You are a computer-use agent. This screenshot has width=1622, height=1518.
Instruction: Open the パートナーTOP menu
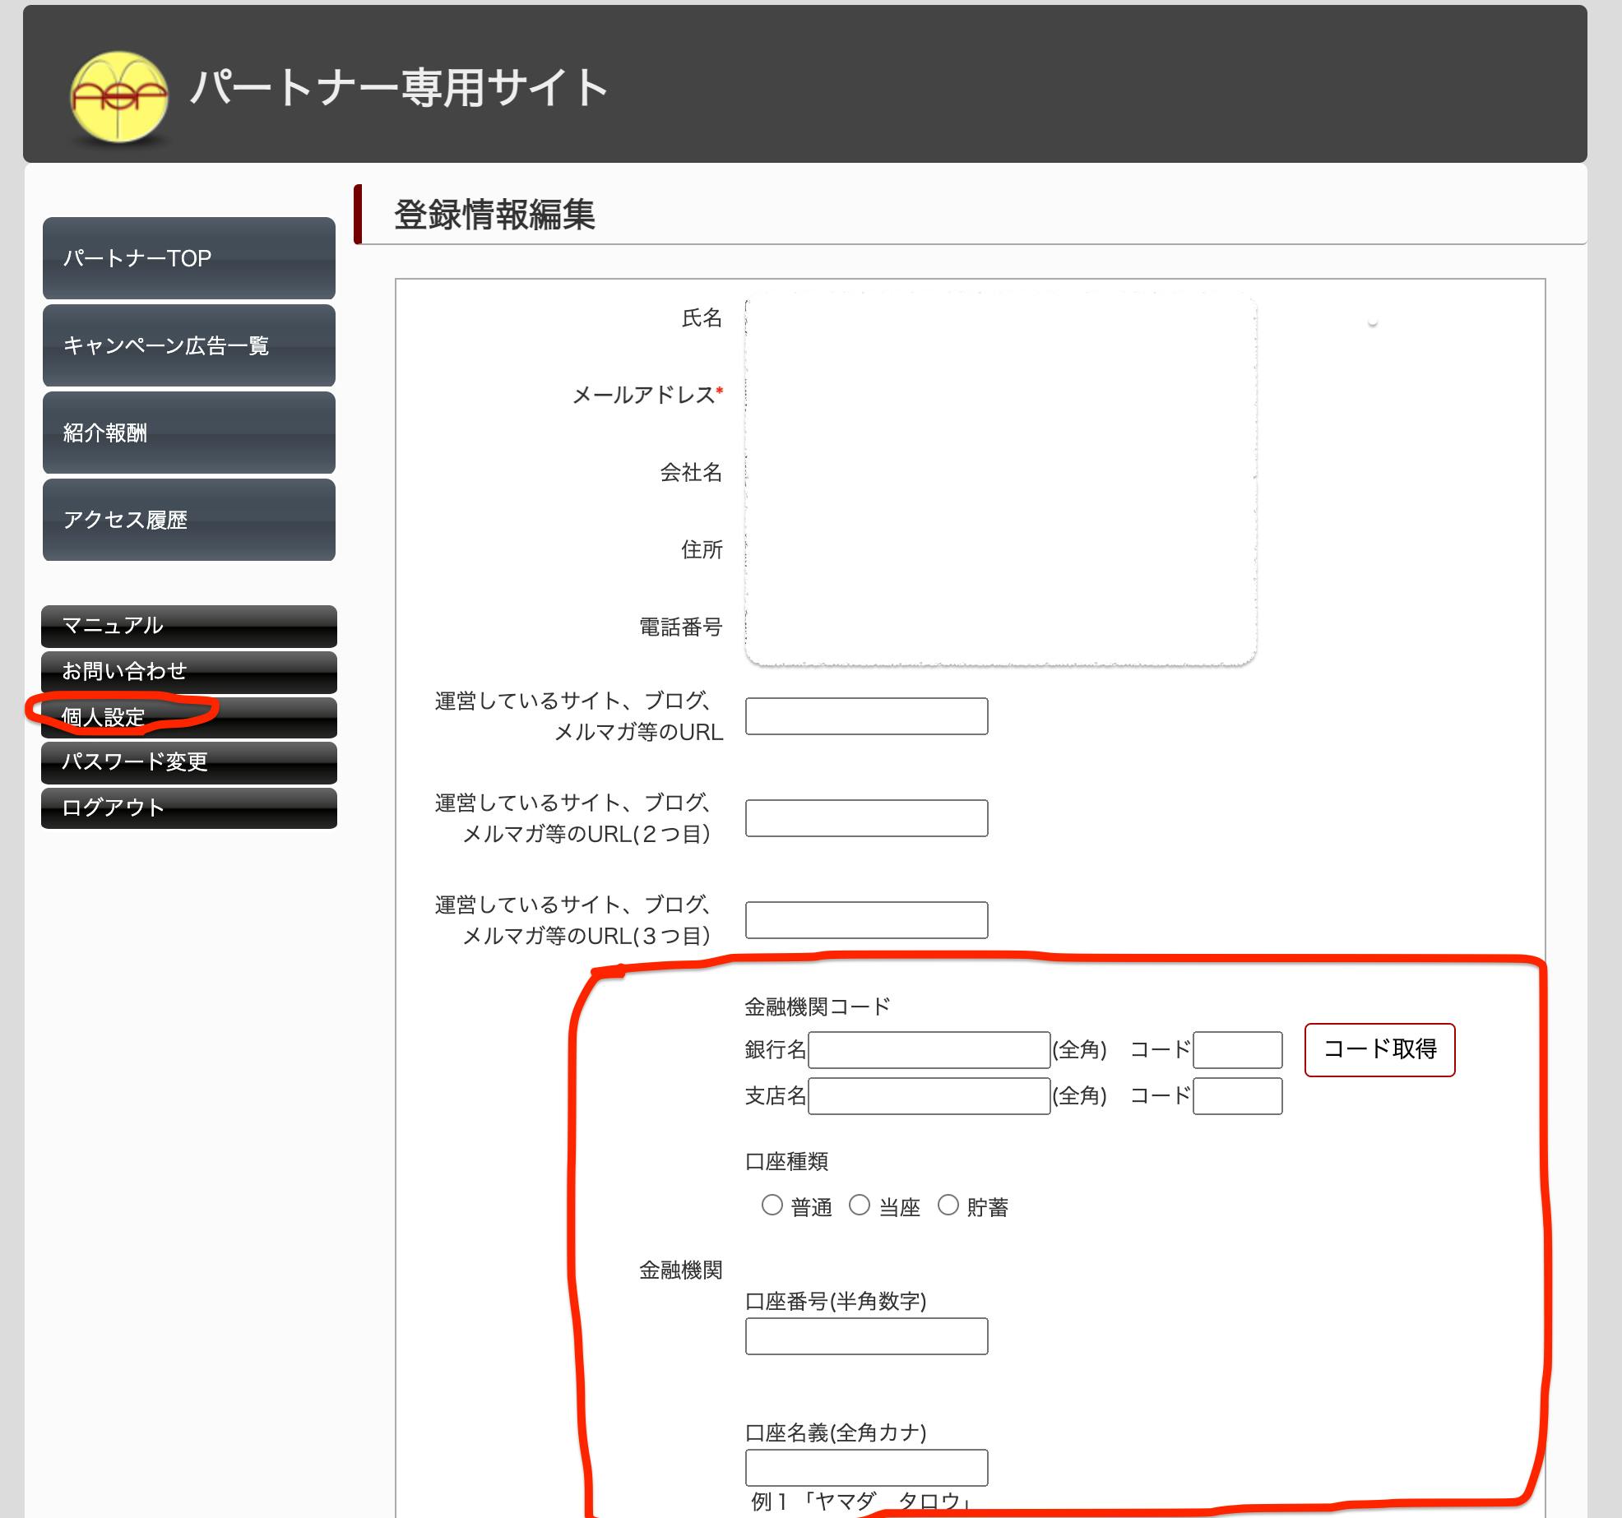(189, 258)
